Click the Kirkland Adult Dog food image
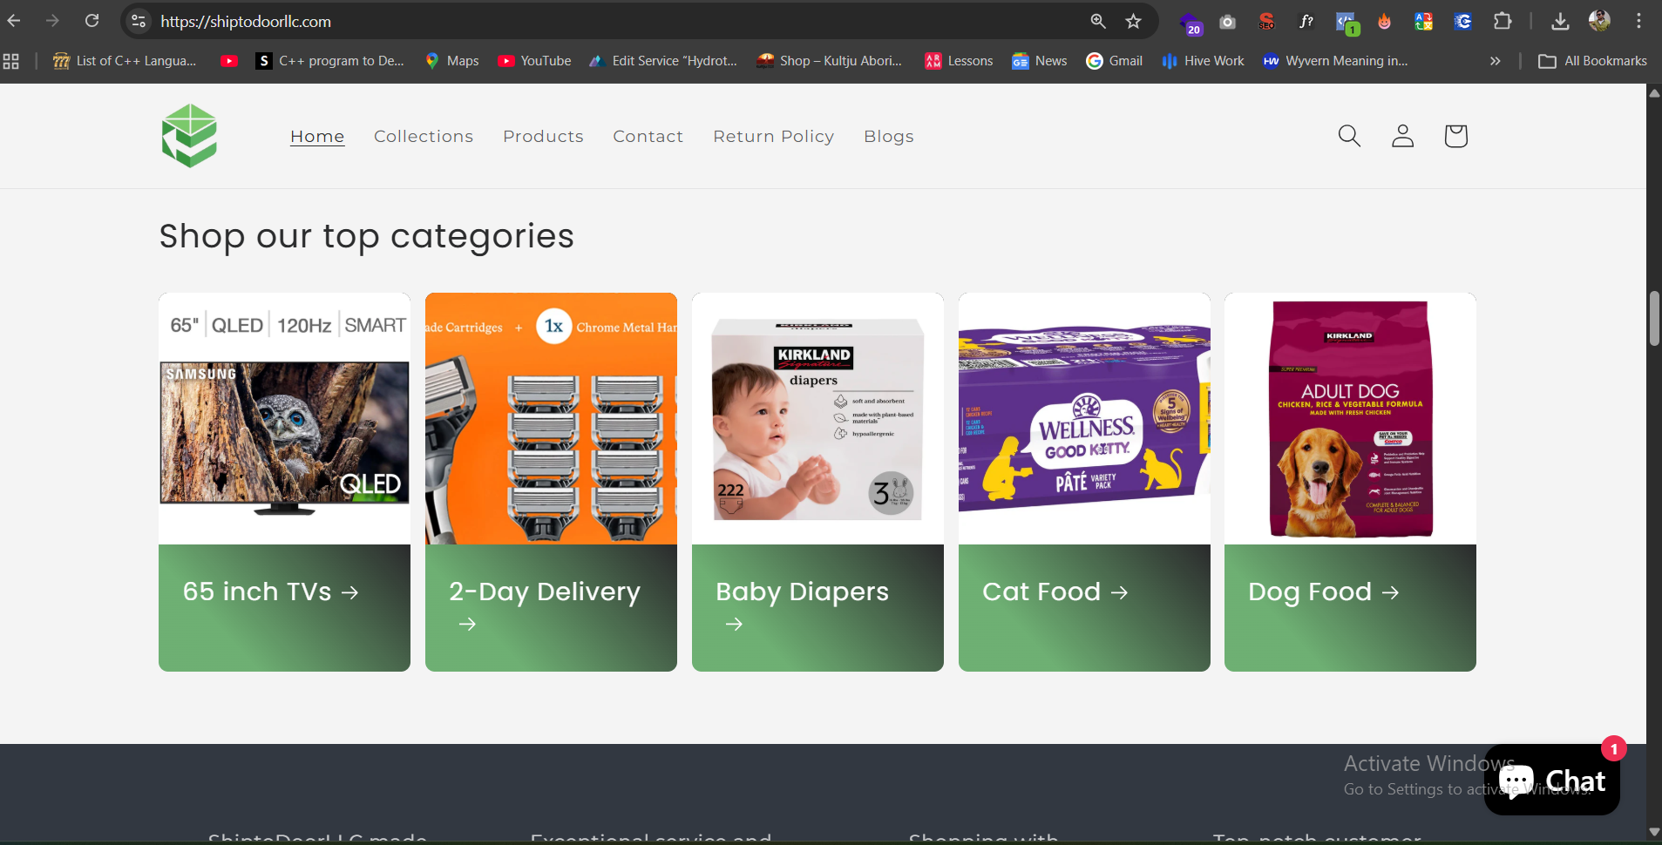1662x845 pixels. 1350,419
